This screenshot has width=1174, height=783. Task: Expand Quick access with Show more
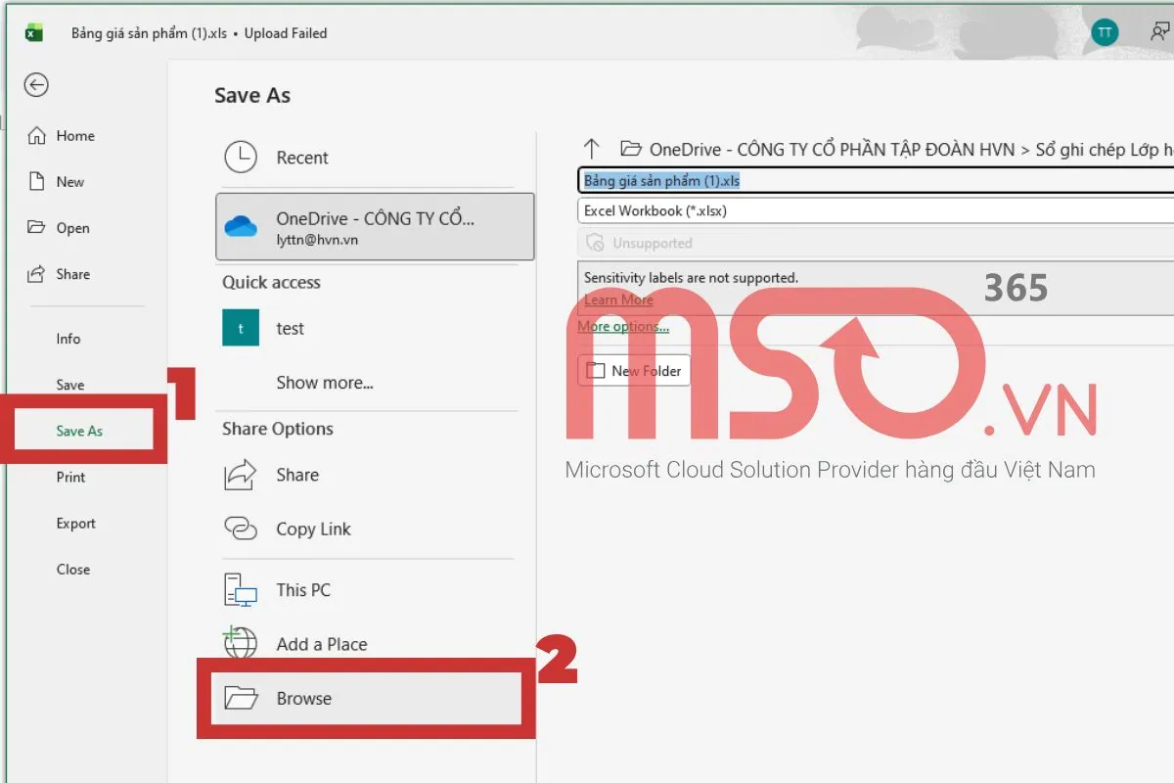(x=325, y=383)
